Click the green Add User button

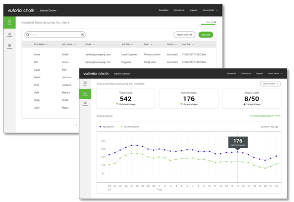206,34
